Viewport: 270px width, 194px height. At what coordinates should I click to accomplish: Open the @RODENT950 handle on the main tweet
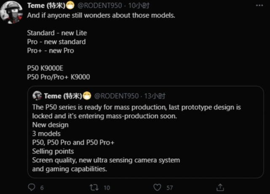(x=99, y=5)
